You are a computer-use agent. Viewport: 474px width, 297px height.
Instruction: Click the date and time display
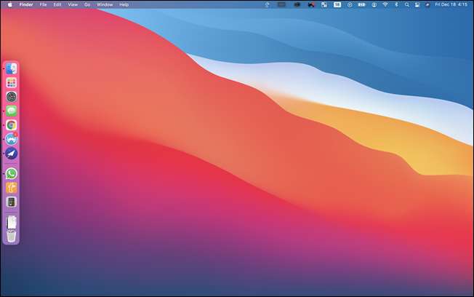tap(451, 4)
